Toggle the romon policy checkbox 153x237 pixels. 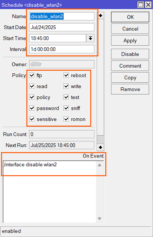tap(66, 119)
